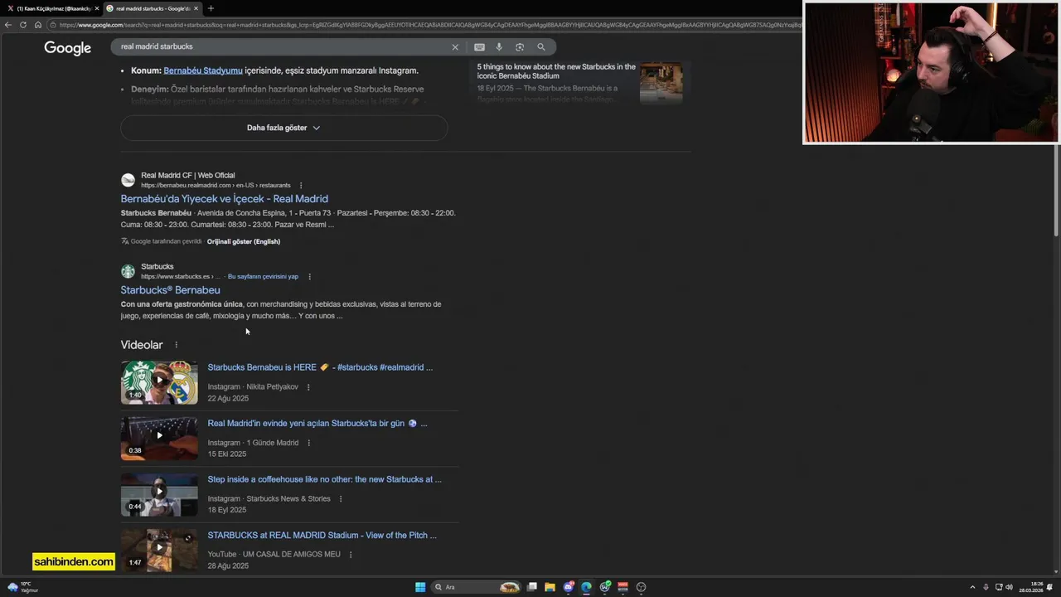Screen dimensions: 1061x597
Task: Focus the real madrid starbucks search field
Action: [282, 47]
